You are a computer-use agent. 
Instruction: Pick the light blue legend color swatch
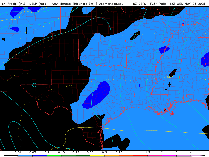click(25, 156)
